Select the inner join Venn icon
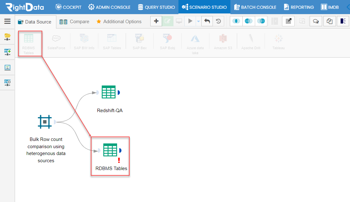 pos(236,21)
